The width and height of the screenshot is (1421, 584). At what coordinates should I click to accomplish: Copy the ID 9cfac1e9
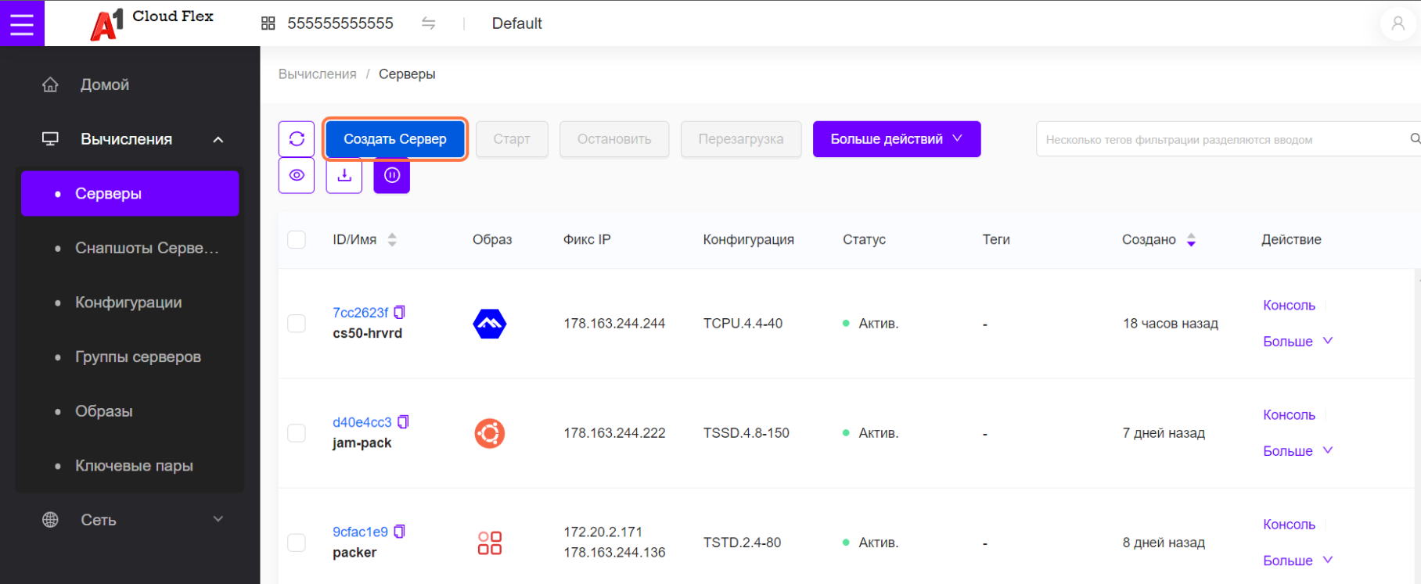coord(399,532)
